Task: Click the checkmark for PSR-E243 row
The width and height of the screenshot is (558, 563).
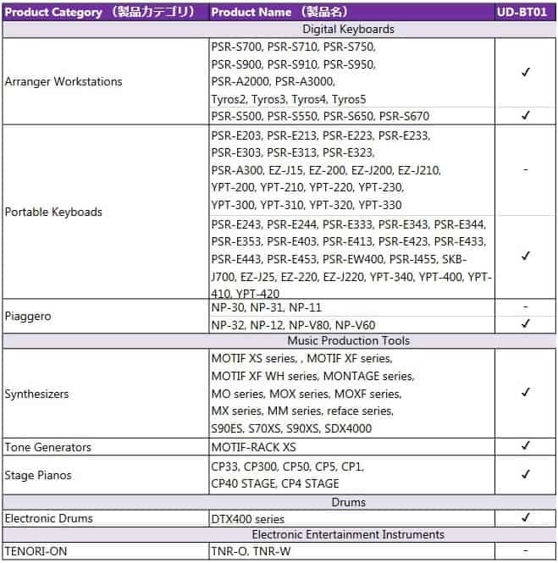Action: coord(525,257)
